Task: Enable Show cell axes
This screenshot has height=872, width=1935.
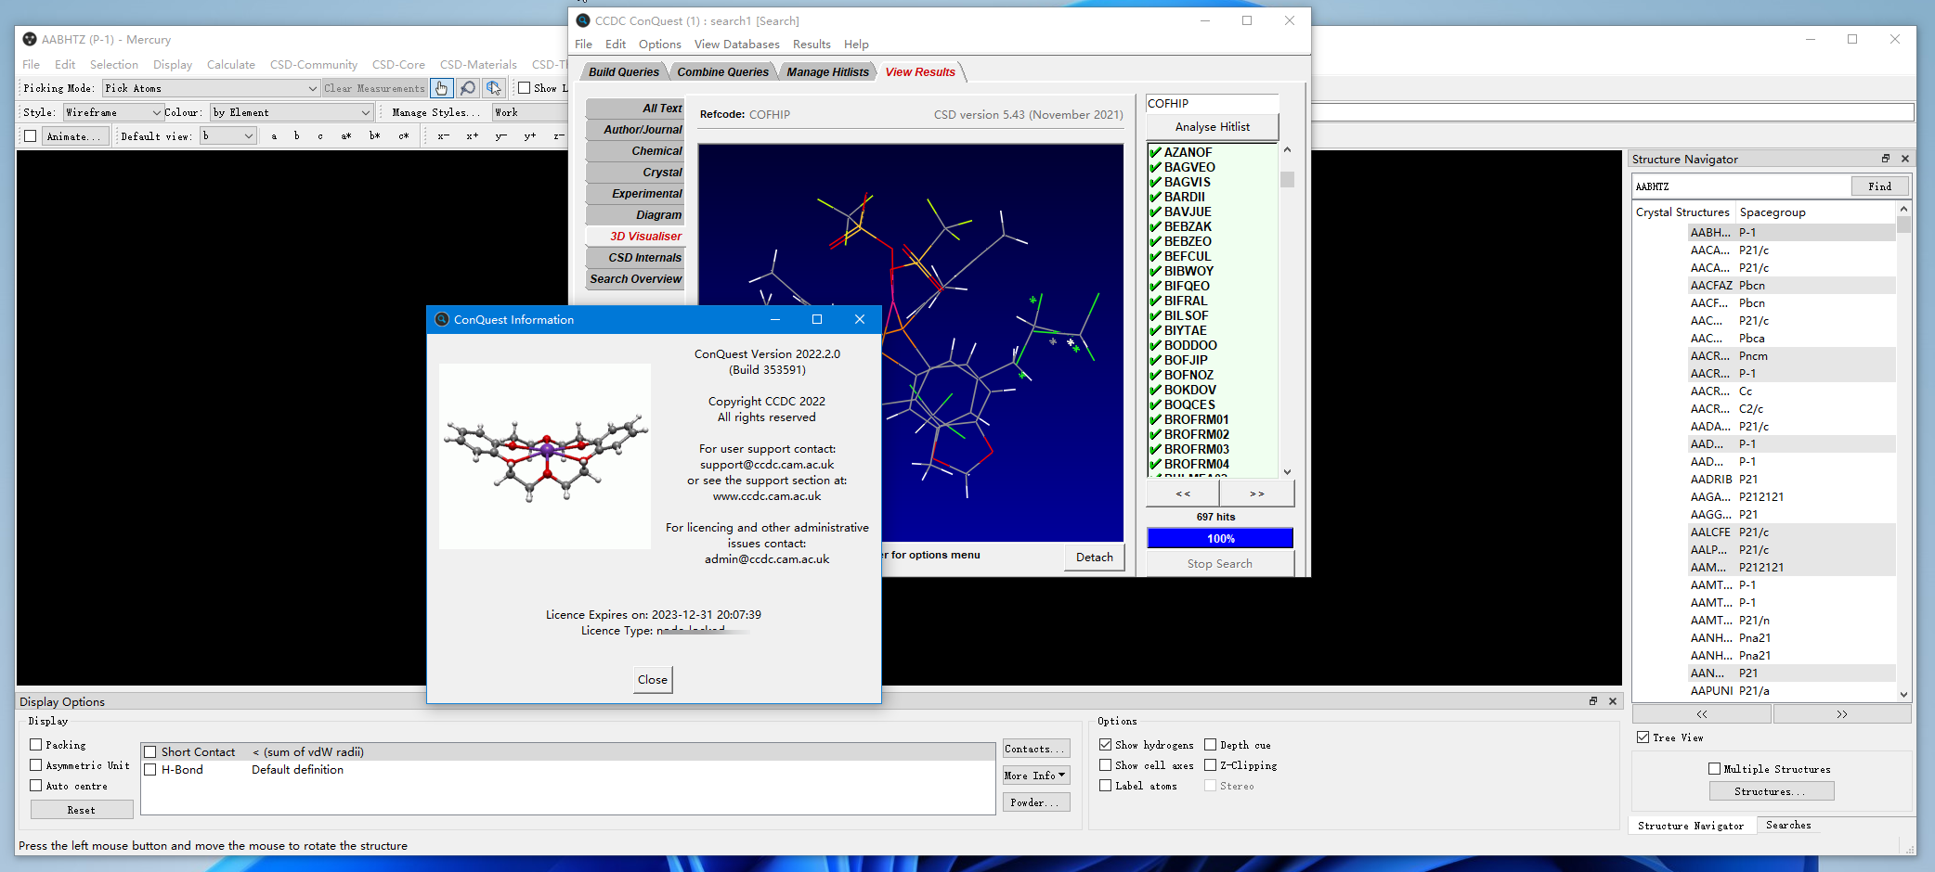Action: 1106,765
